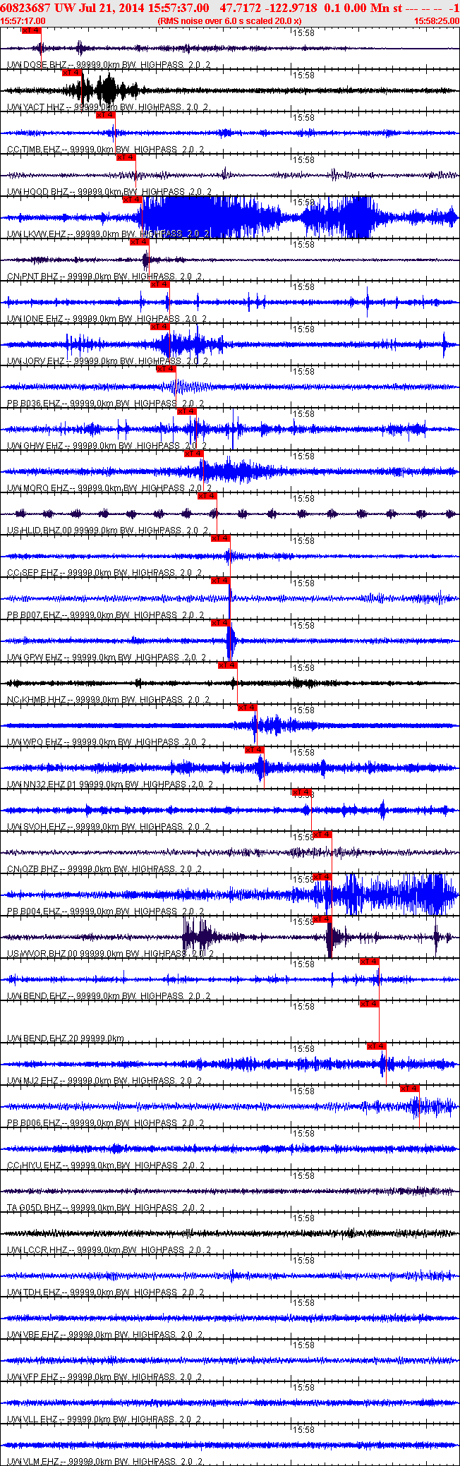Select the red pick marker above TIMB trace
The height and width of the screenshot is (1466, 460).
point(105,115)
